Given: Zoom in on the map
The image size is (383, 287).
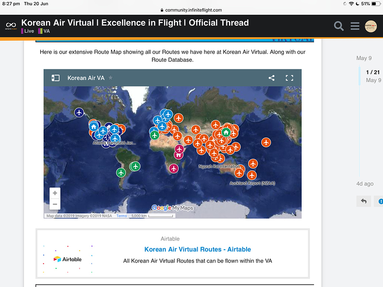Looking at the screenshot, I should click(x=55, y=193).
